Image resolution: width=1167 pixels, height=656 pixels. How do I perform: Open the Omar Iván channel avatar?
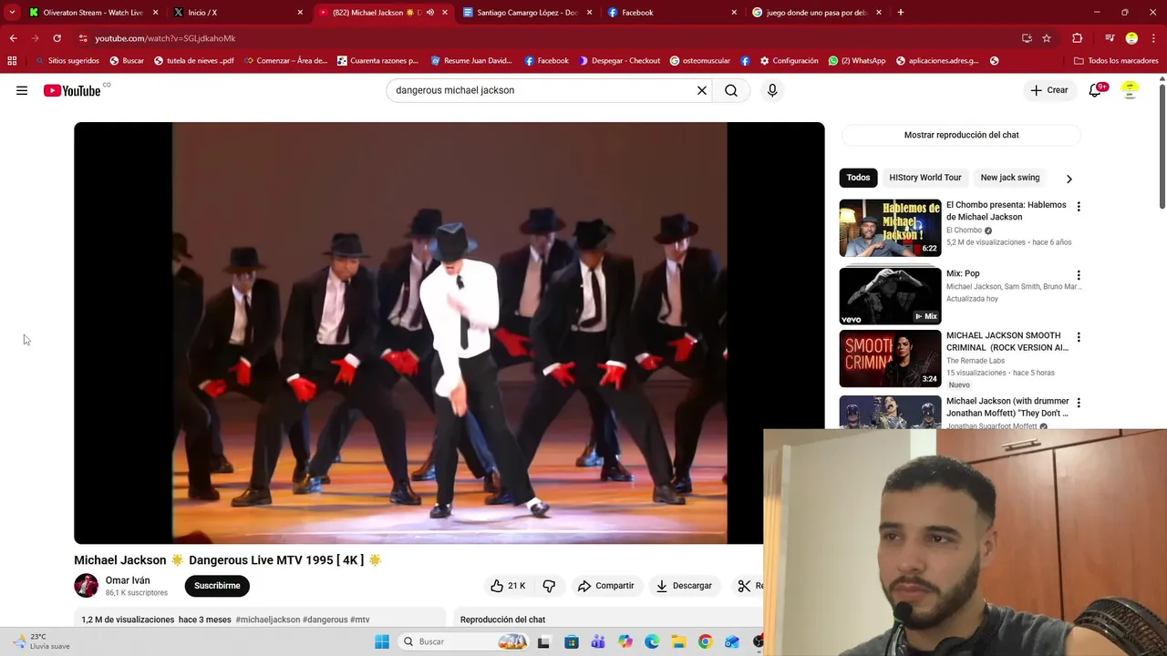[87, 586]
